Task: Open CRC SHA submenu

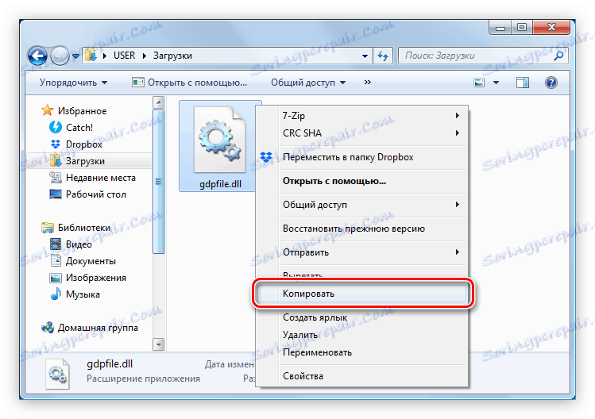Action: (361, 133)
